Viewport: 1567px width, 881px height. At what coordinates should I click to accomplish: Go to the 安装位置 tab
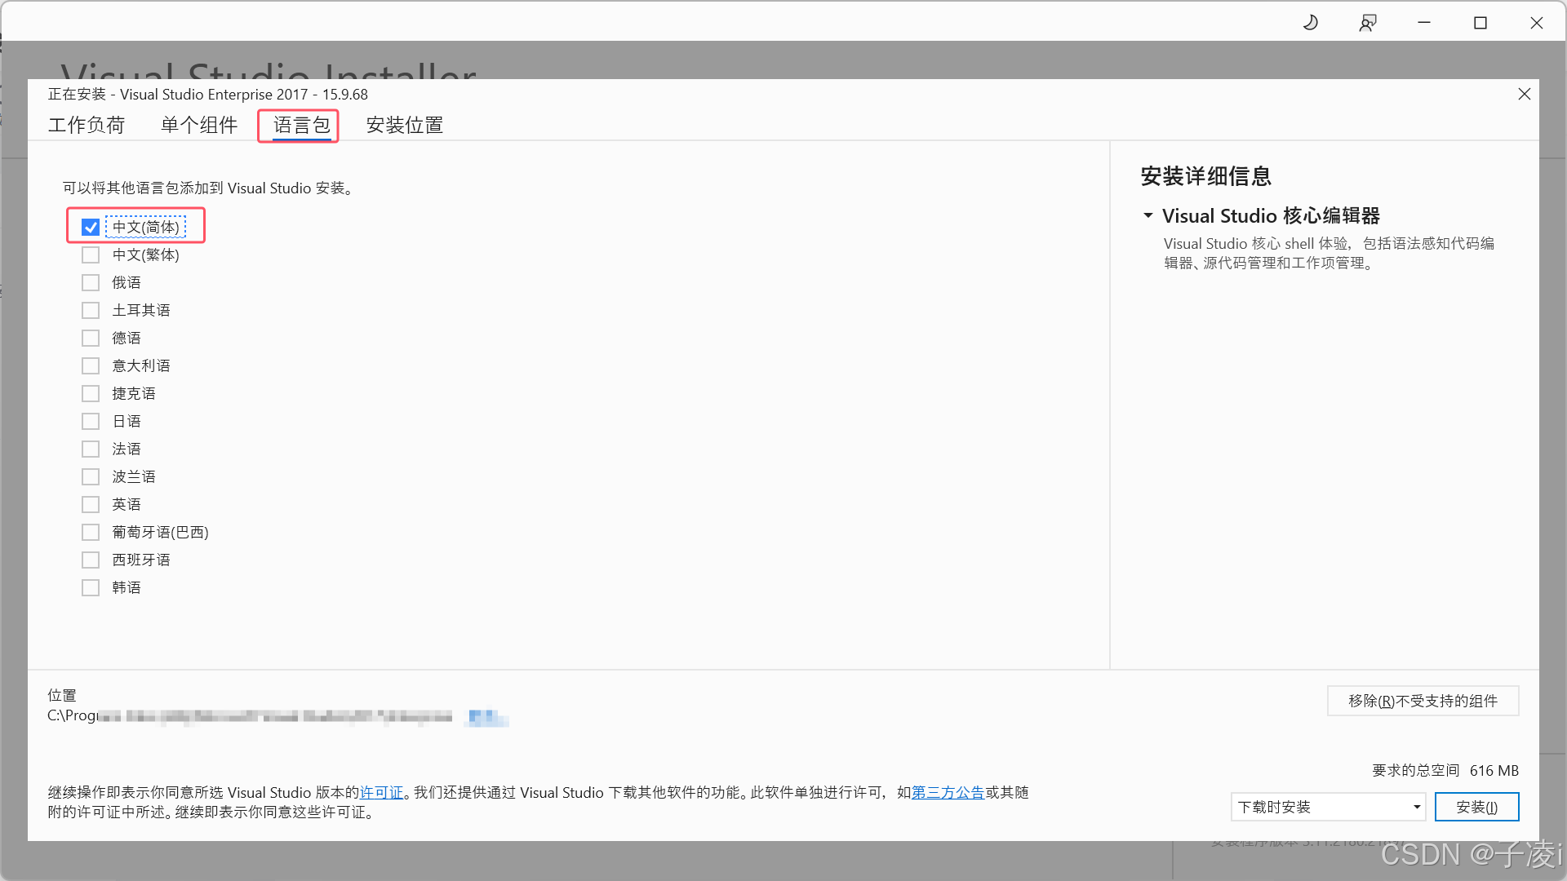click(405, 125)
